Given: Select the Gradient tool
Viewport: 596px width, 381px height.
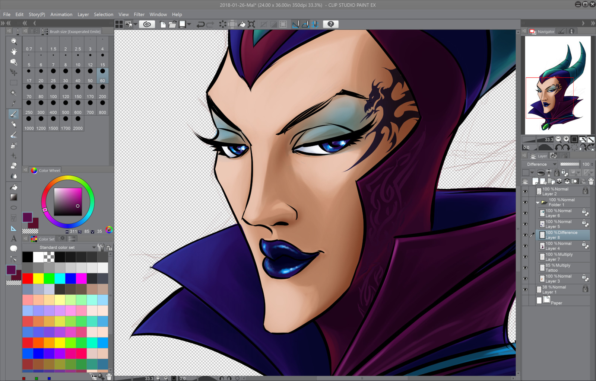Looking at the screenshot, I should coord(14,197).
